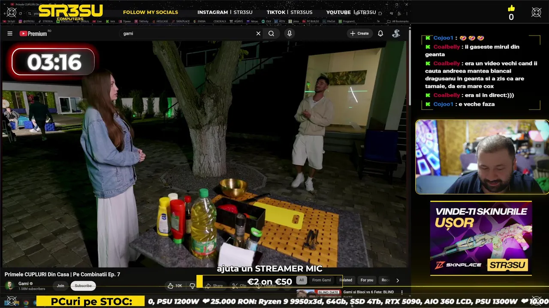Click 'YOUTUBE | STR3SU' social label
The width and height of the screenshot is (549, 308).
click(x=351, y=12)
